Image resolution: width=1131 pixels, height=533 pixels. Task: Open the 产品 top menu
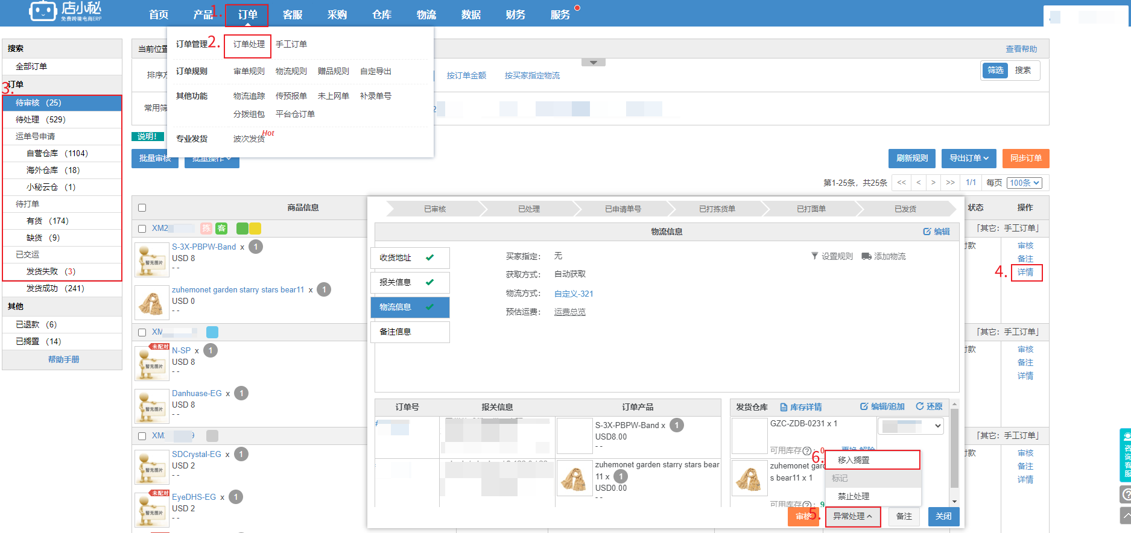point(203,14)
